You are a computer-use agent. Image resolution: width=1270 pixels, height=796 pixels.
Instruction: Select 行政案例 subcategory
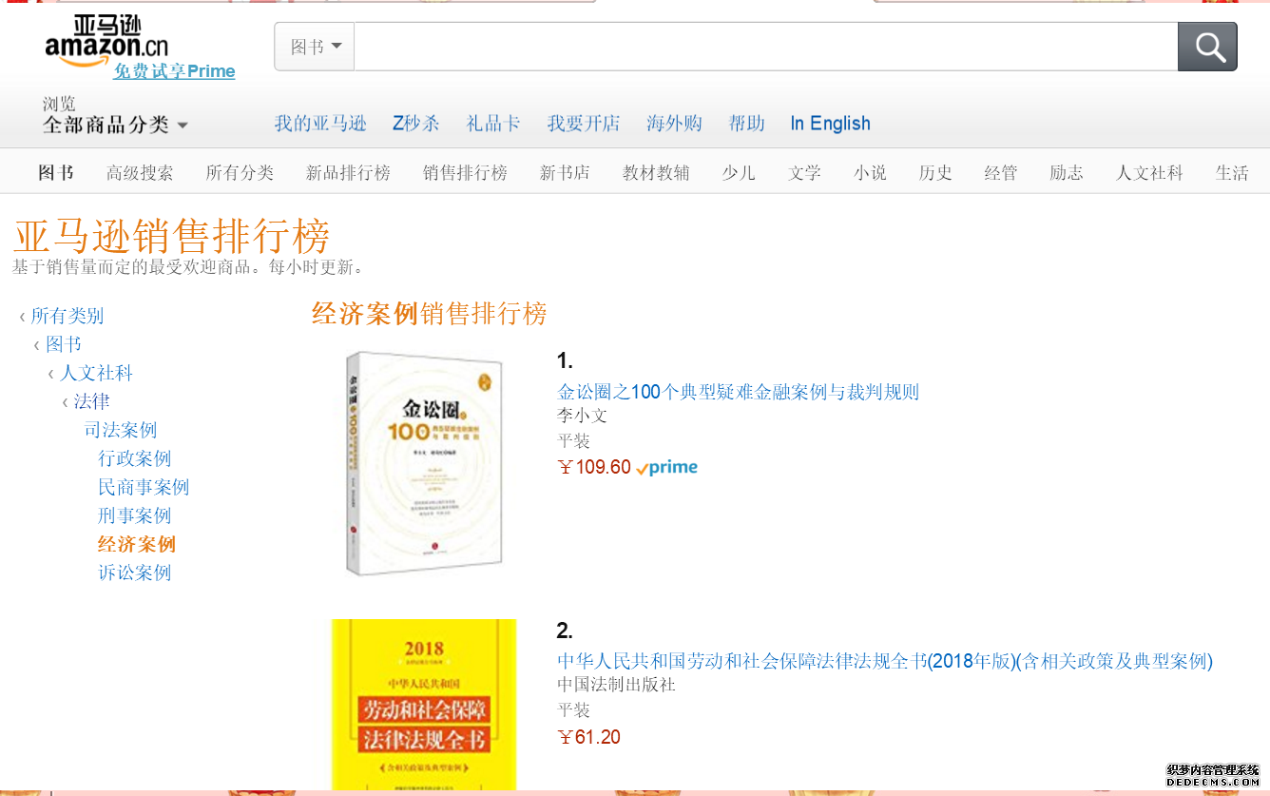pos(135,458)
